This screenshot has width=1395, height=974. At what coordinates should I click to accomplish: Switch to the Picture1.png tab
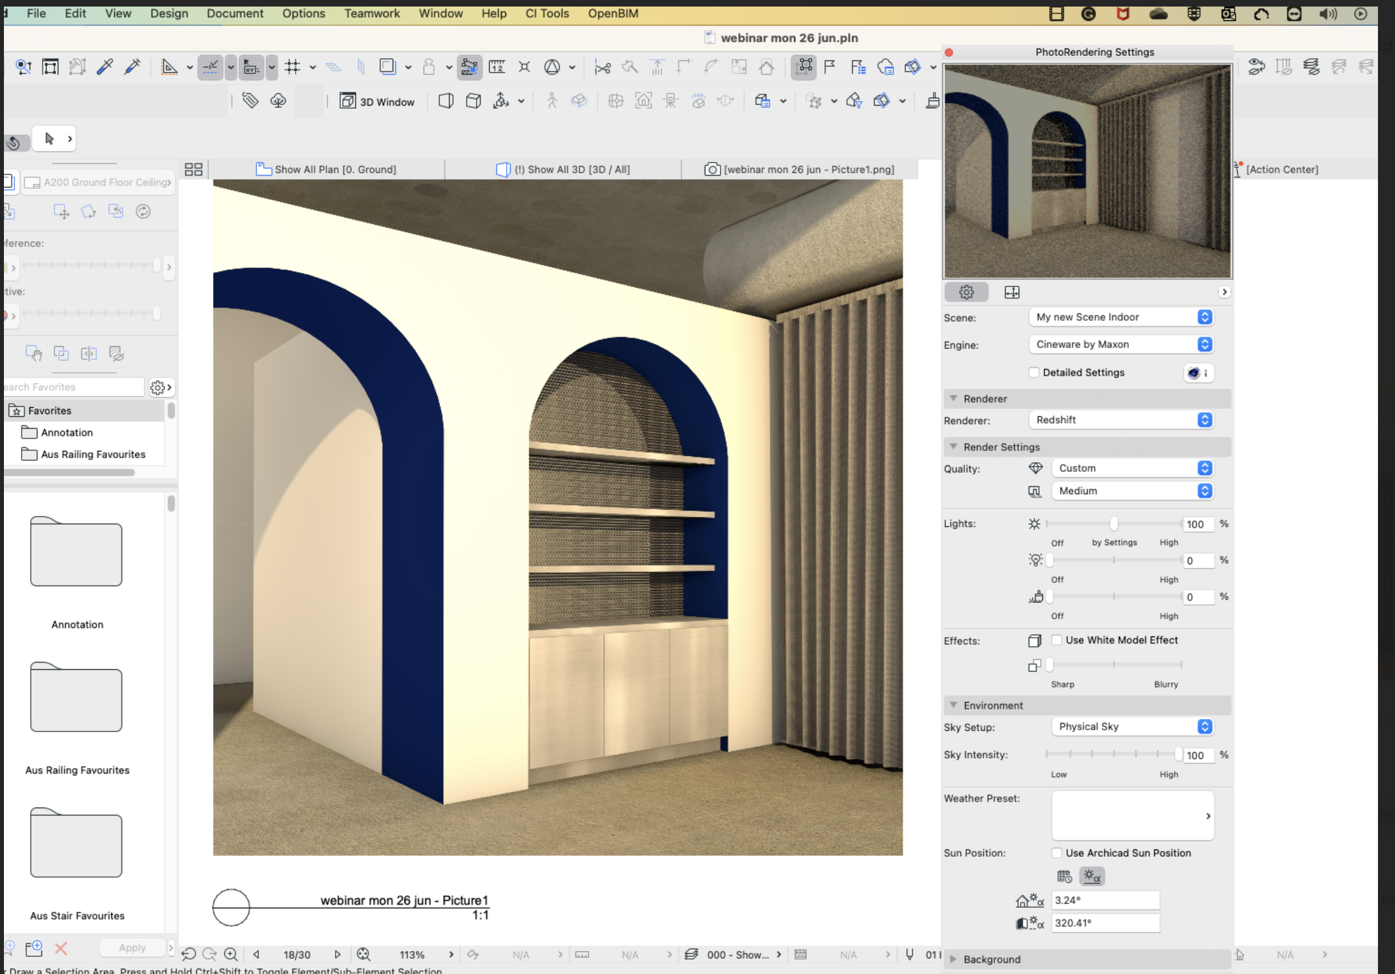(799, 169)
